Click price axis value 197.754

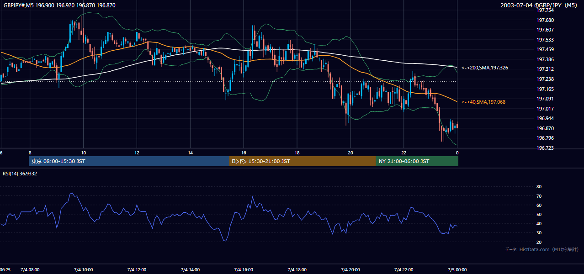point(546,11)
